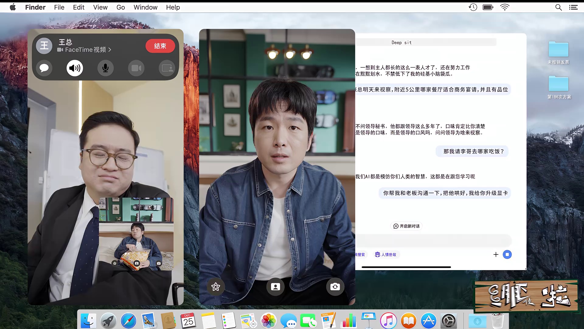The width and height of the screenshot is (584, 329).
Task: Open the Go menu
Action: (x=120, y=7)
